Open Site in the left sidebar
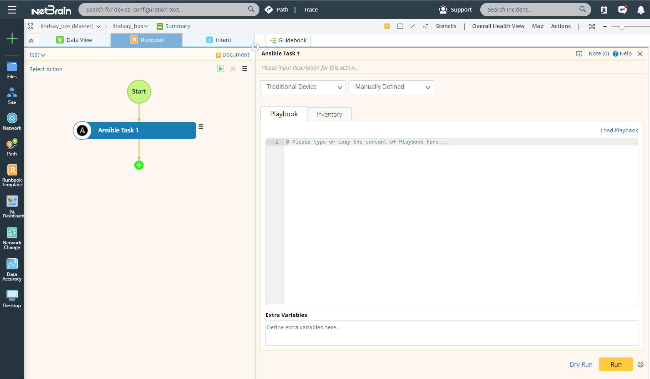Screen dimensions: 650x379 12,96
